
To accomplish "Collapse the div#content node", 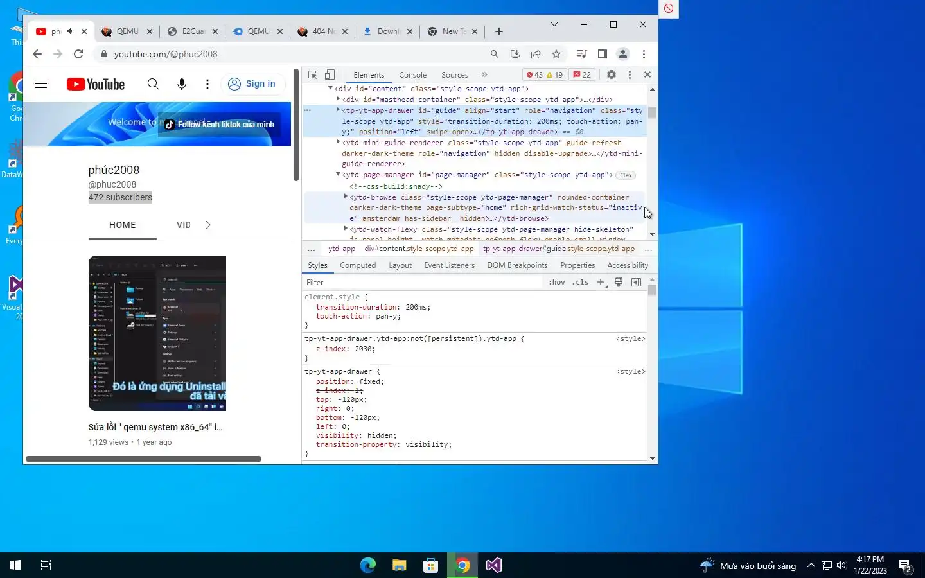I will 330,88.
